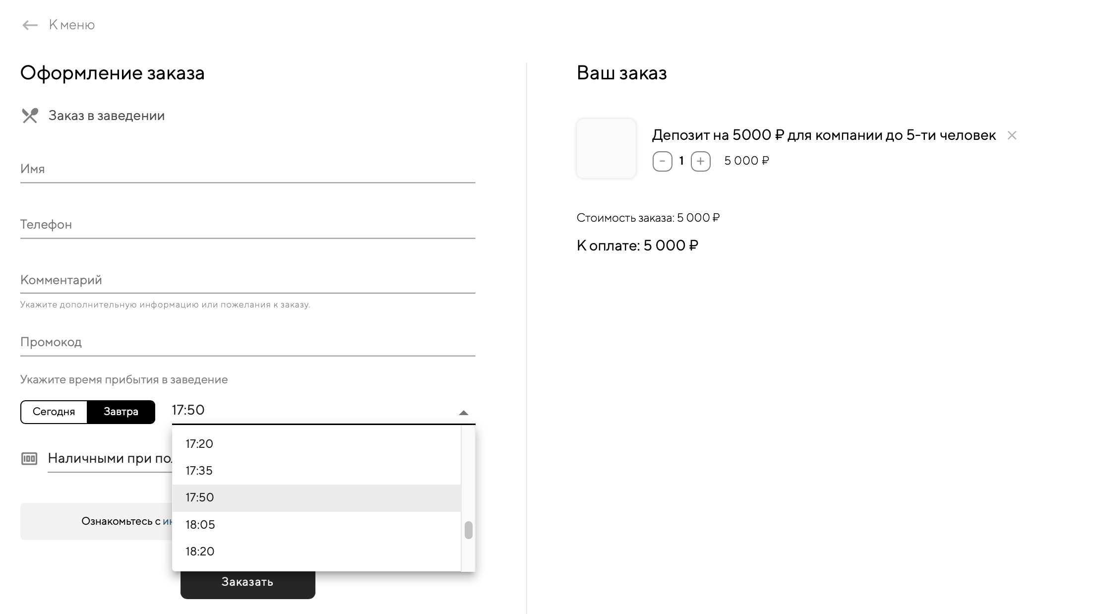Choose 18:20 arrival time

click(x=200, y=552)
